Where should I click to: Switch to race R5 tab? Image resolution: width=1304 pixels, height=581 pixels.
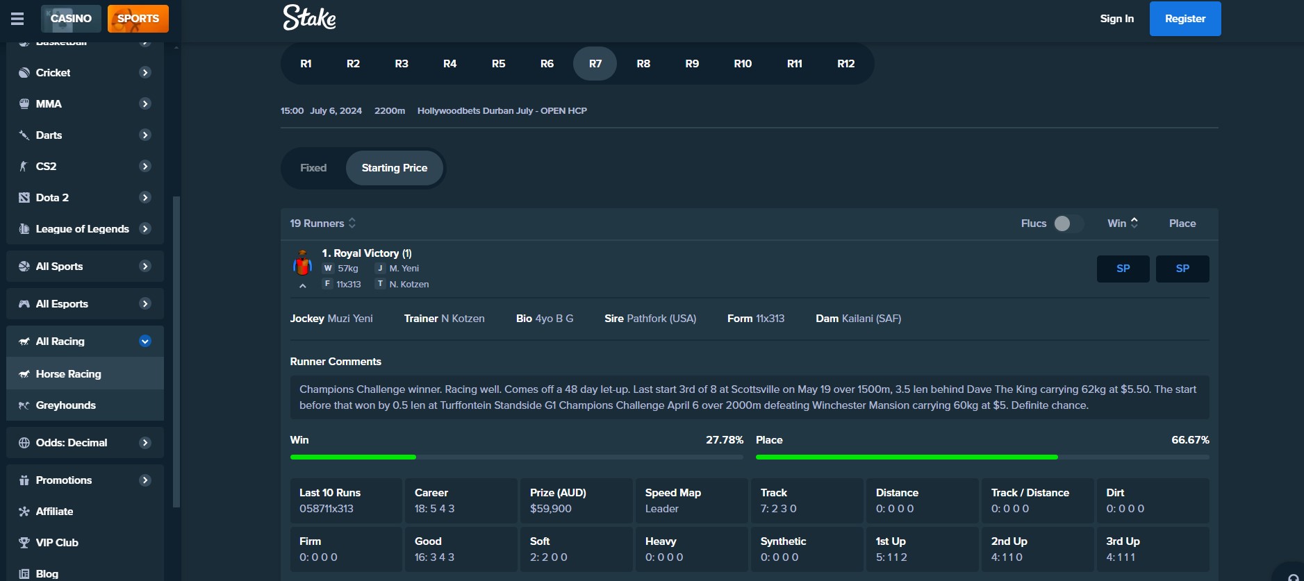pos(498,63)
